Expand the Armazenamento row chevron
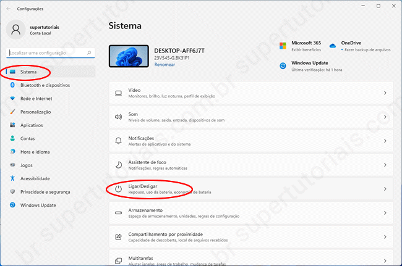Screen dimensions: 402x266 [x=385, y=213]
